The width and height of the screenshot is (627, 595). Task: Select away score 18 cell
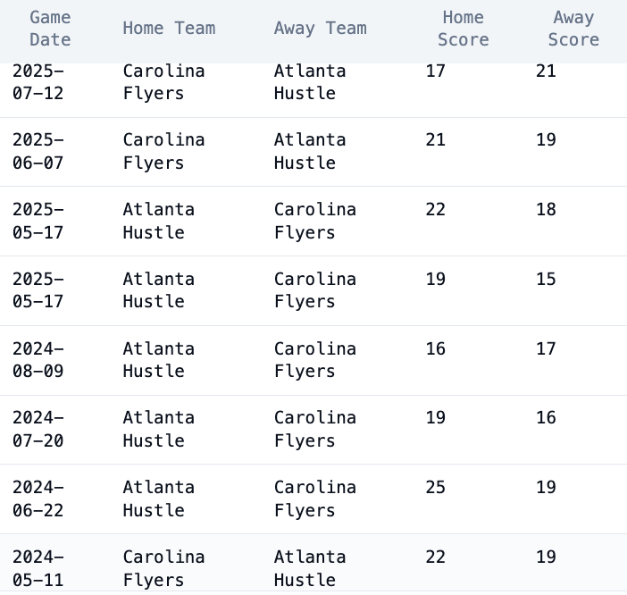click(546, 210)
